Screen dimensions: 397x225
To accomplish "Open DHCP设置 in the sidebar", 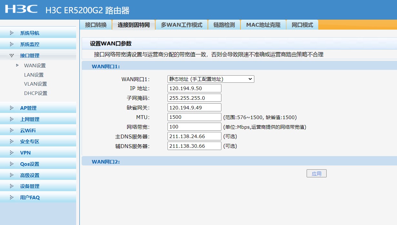I will [36, 93].
